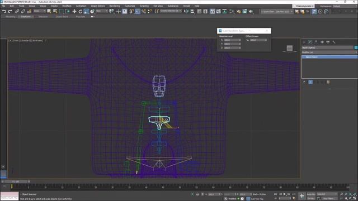Switch to the Display command panel tab

coord(328,42)
